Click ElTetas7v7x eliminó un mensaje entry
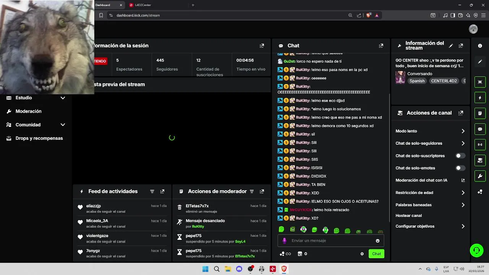Screen dimensions: 489x275 (222, 209)
